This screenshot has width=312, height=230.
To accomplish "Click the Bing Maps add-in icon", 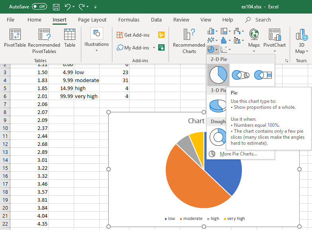I will coord(161,35).
